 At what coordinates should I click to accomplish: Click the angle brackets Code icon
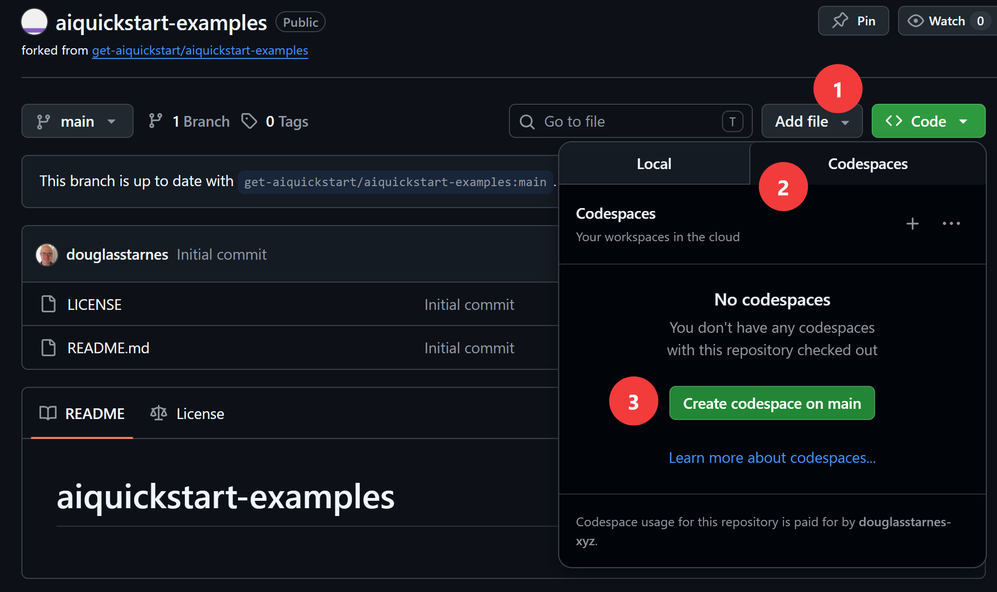click(894, 121)
